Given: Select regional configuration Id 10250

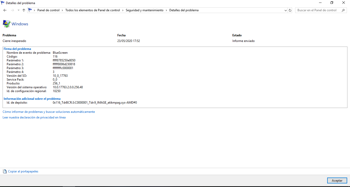Looking at the screenshot, I should point(57,91).
